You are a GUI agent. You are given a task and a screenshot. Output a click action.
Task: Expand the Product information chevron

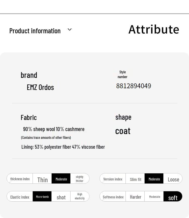point(70,30)
